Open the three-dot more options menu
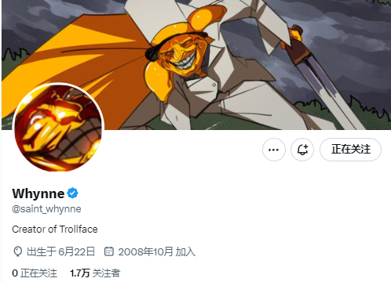 click(274, 150)
